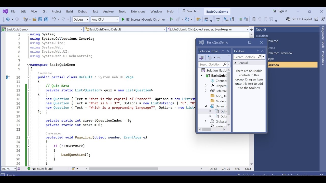
Task: Open the BasicQuizDemo project navigation dropdown
Action: (x=42, y=29)
